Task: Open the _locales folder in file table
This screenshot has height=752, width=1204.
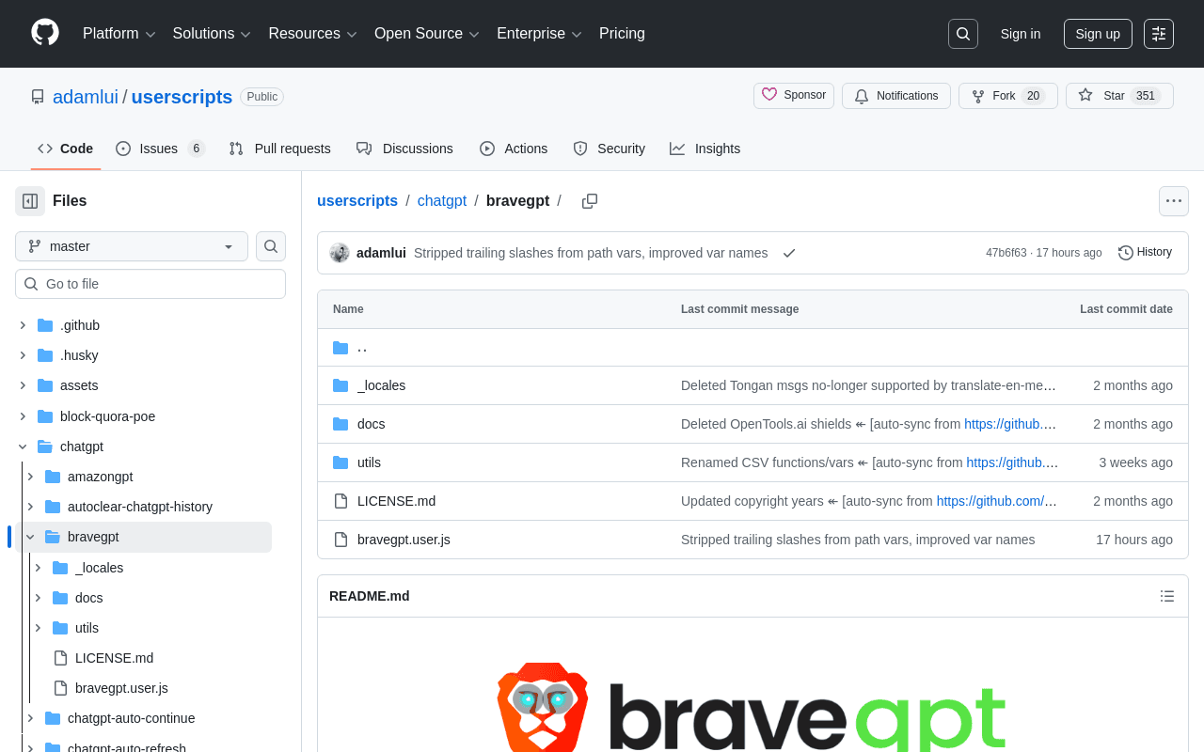Action: 381,385
